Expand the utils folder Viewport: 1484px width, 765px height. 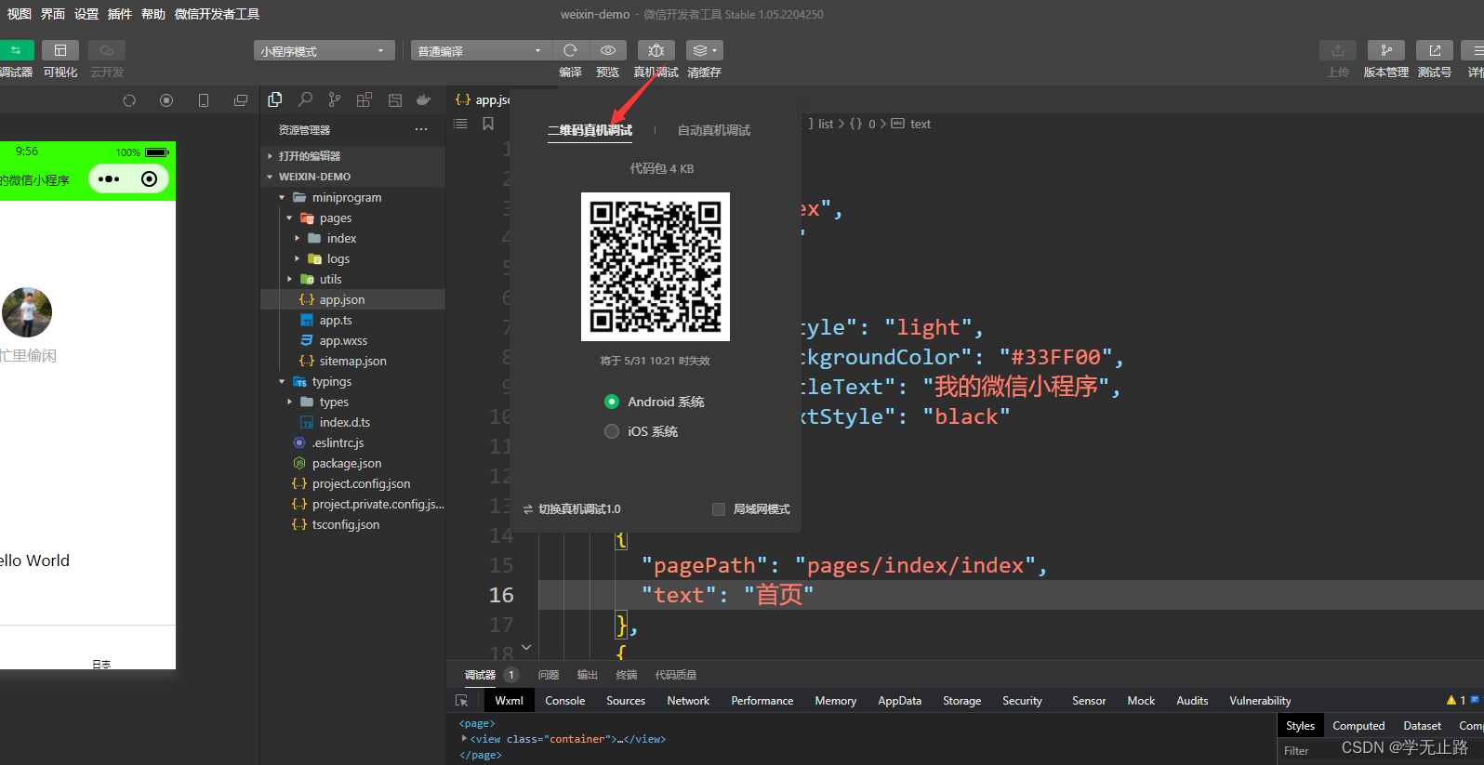click(289, 279)
